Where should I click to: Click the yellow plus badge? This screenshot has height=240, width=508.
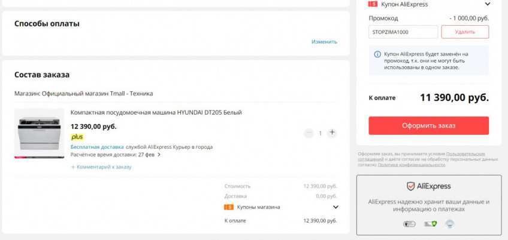(x=77, y=137)
